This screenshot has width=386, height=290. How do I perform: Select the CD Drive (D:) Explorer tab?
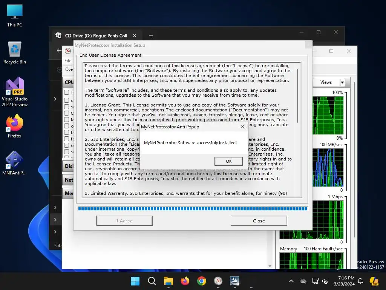[x=96, y=36]
